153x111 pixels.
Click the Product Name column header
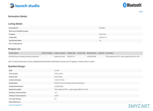click(x=14, y=53)
